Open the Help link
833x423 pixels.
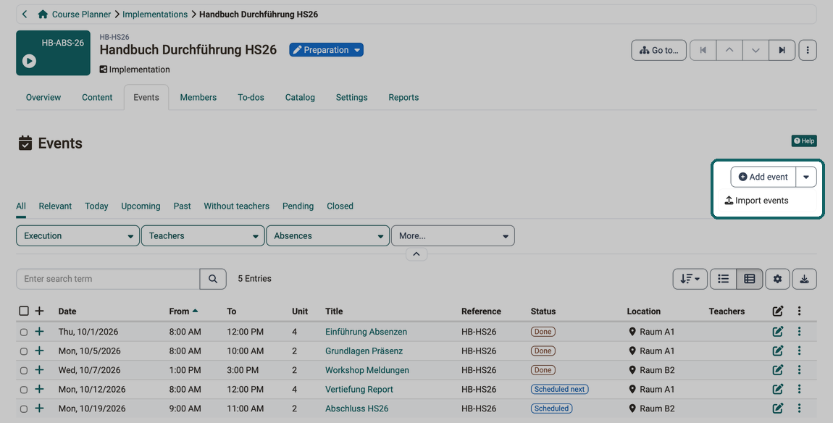click(804, 141)
